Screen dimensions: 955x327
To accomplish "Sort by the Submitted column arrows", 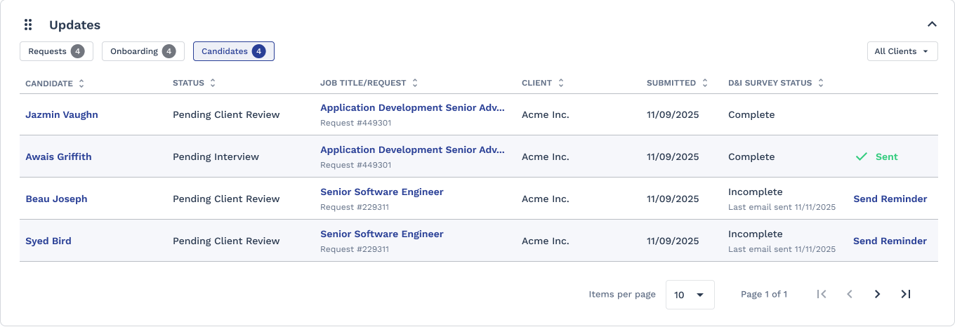I will (x=705, y=83).
